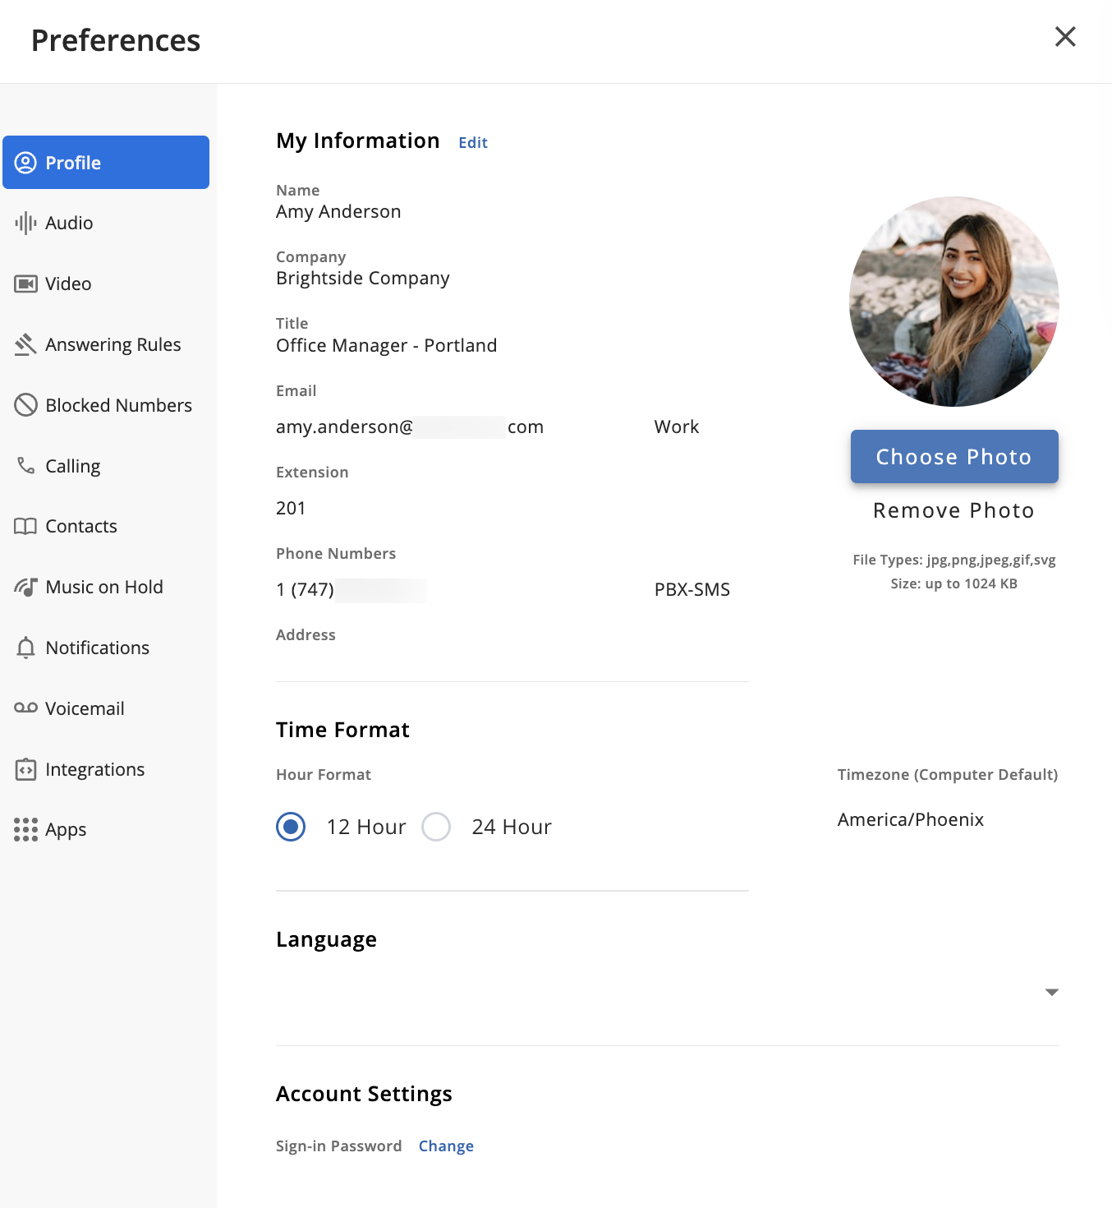Screen dimensions: 1112x1208
Task: Click Edit next to My Information
Action: tap(473, 143)
